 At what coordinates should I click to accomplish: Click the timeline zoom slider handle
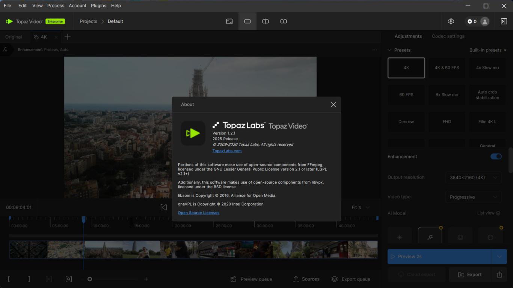click(x=90, y=279)
